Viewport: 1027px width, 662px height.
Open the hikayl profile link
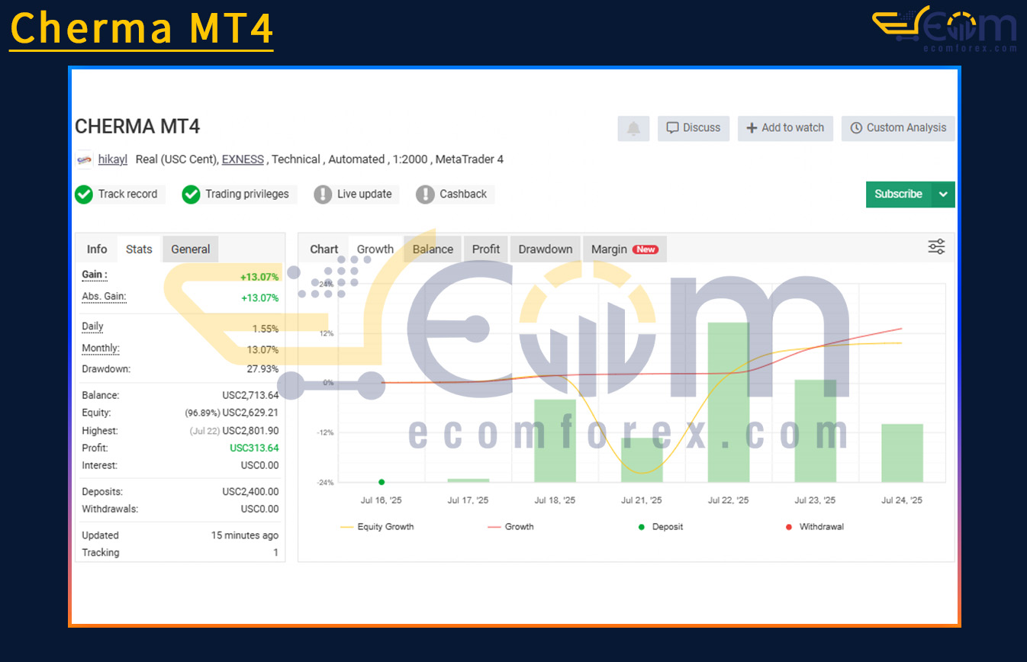(113, 159)
